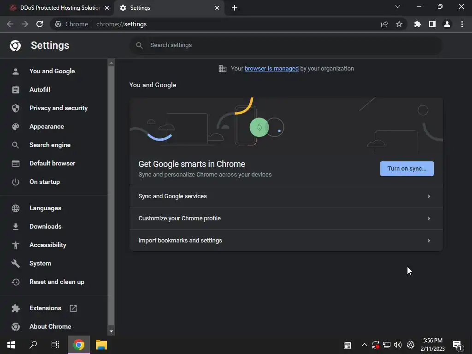Expand Import bookmarks and settings arrow
472x354 pixels.
point(429,241)
